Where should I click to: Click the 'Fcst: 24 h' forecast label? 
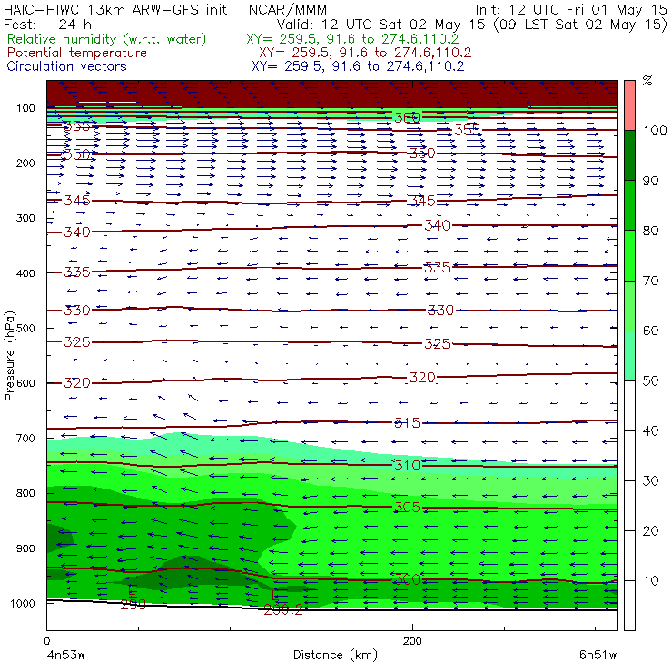(47, 24)
